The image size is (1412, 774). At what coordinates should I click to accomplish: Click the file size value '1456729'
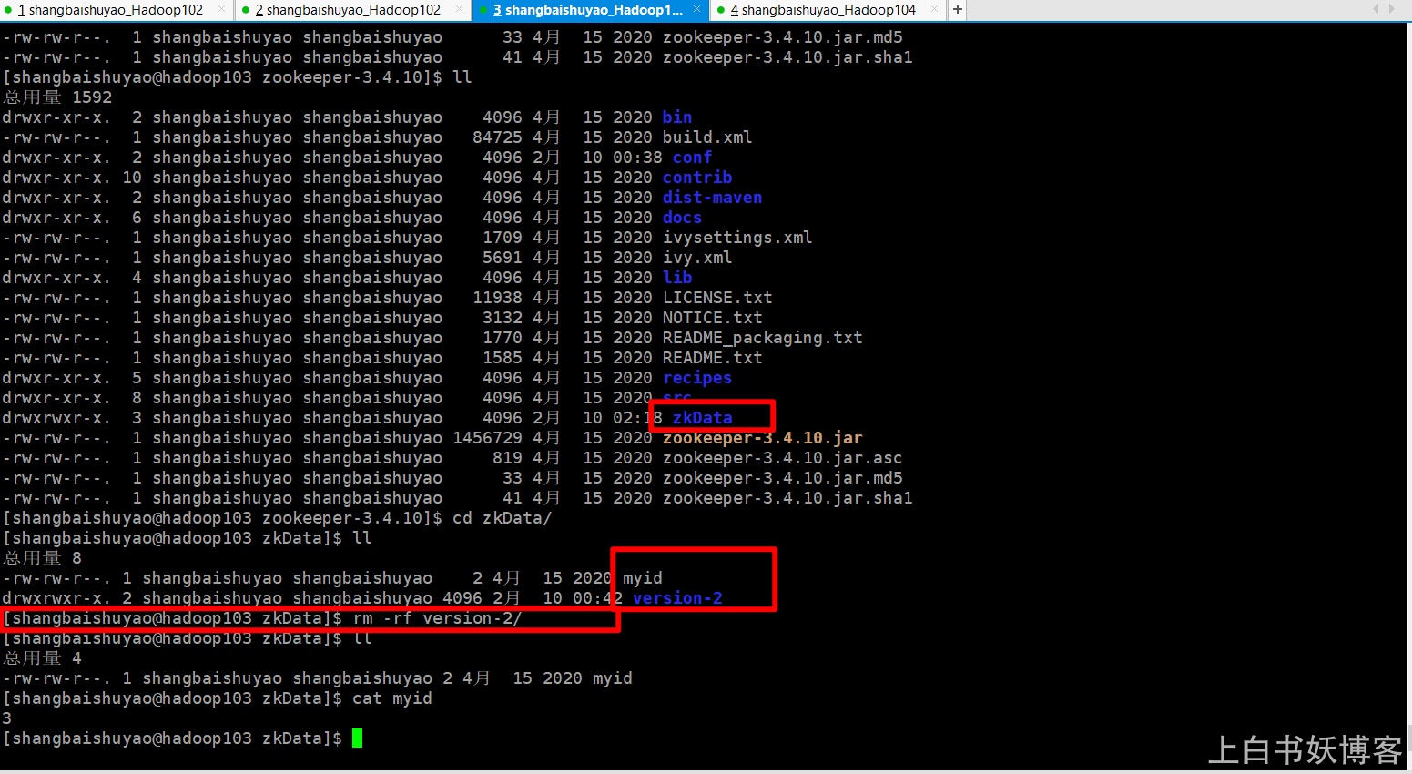click(x=487, y=438)
